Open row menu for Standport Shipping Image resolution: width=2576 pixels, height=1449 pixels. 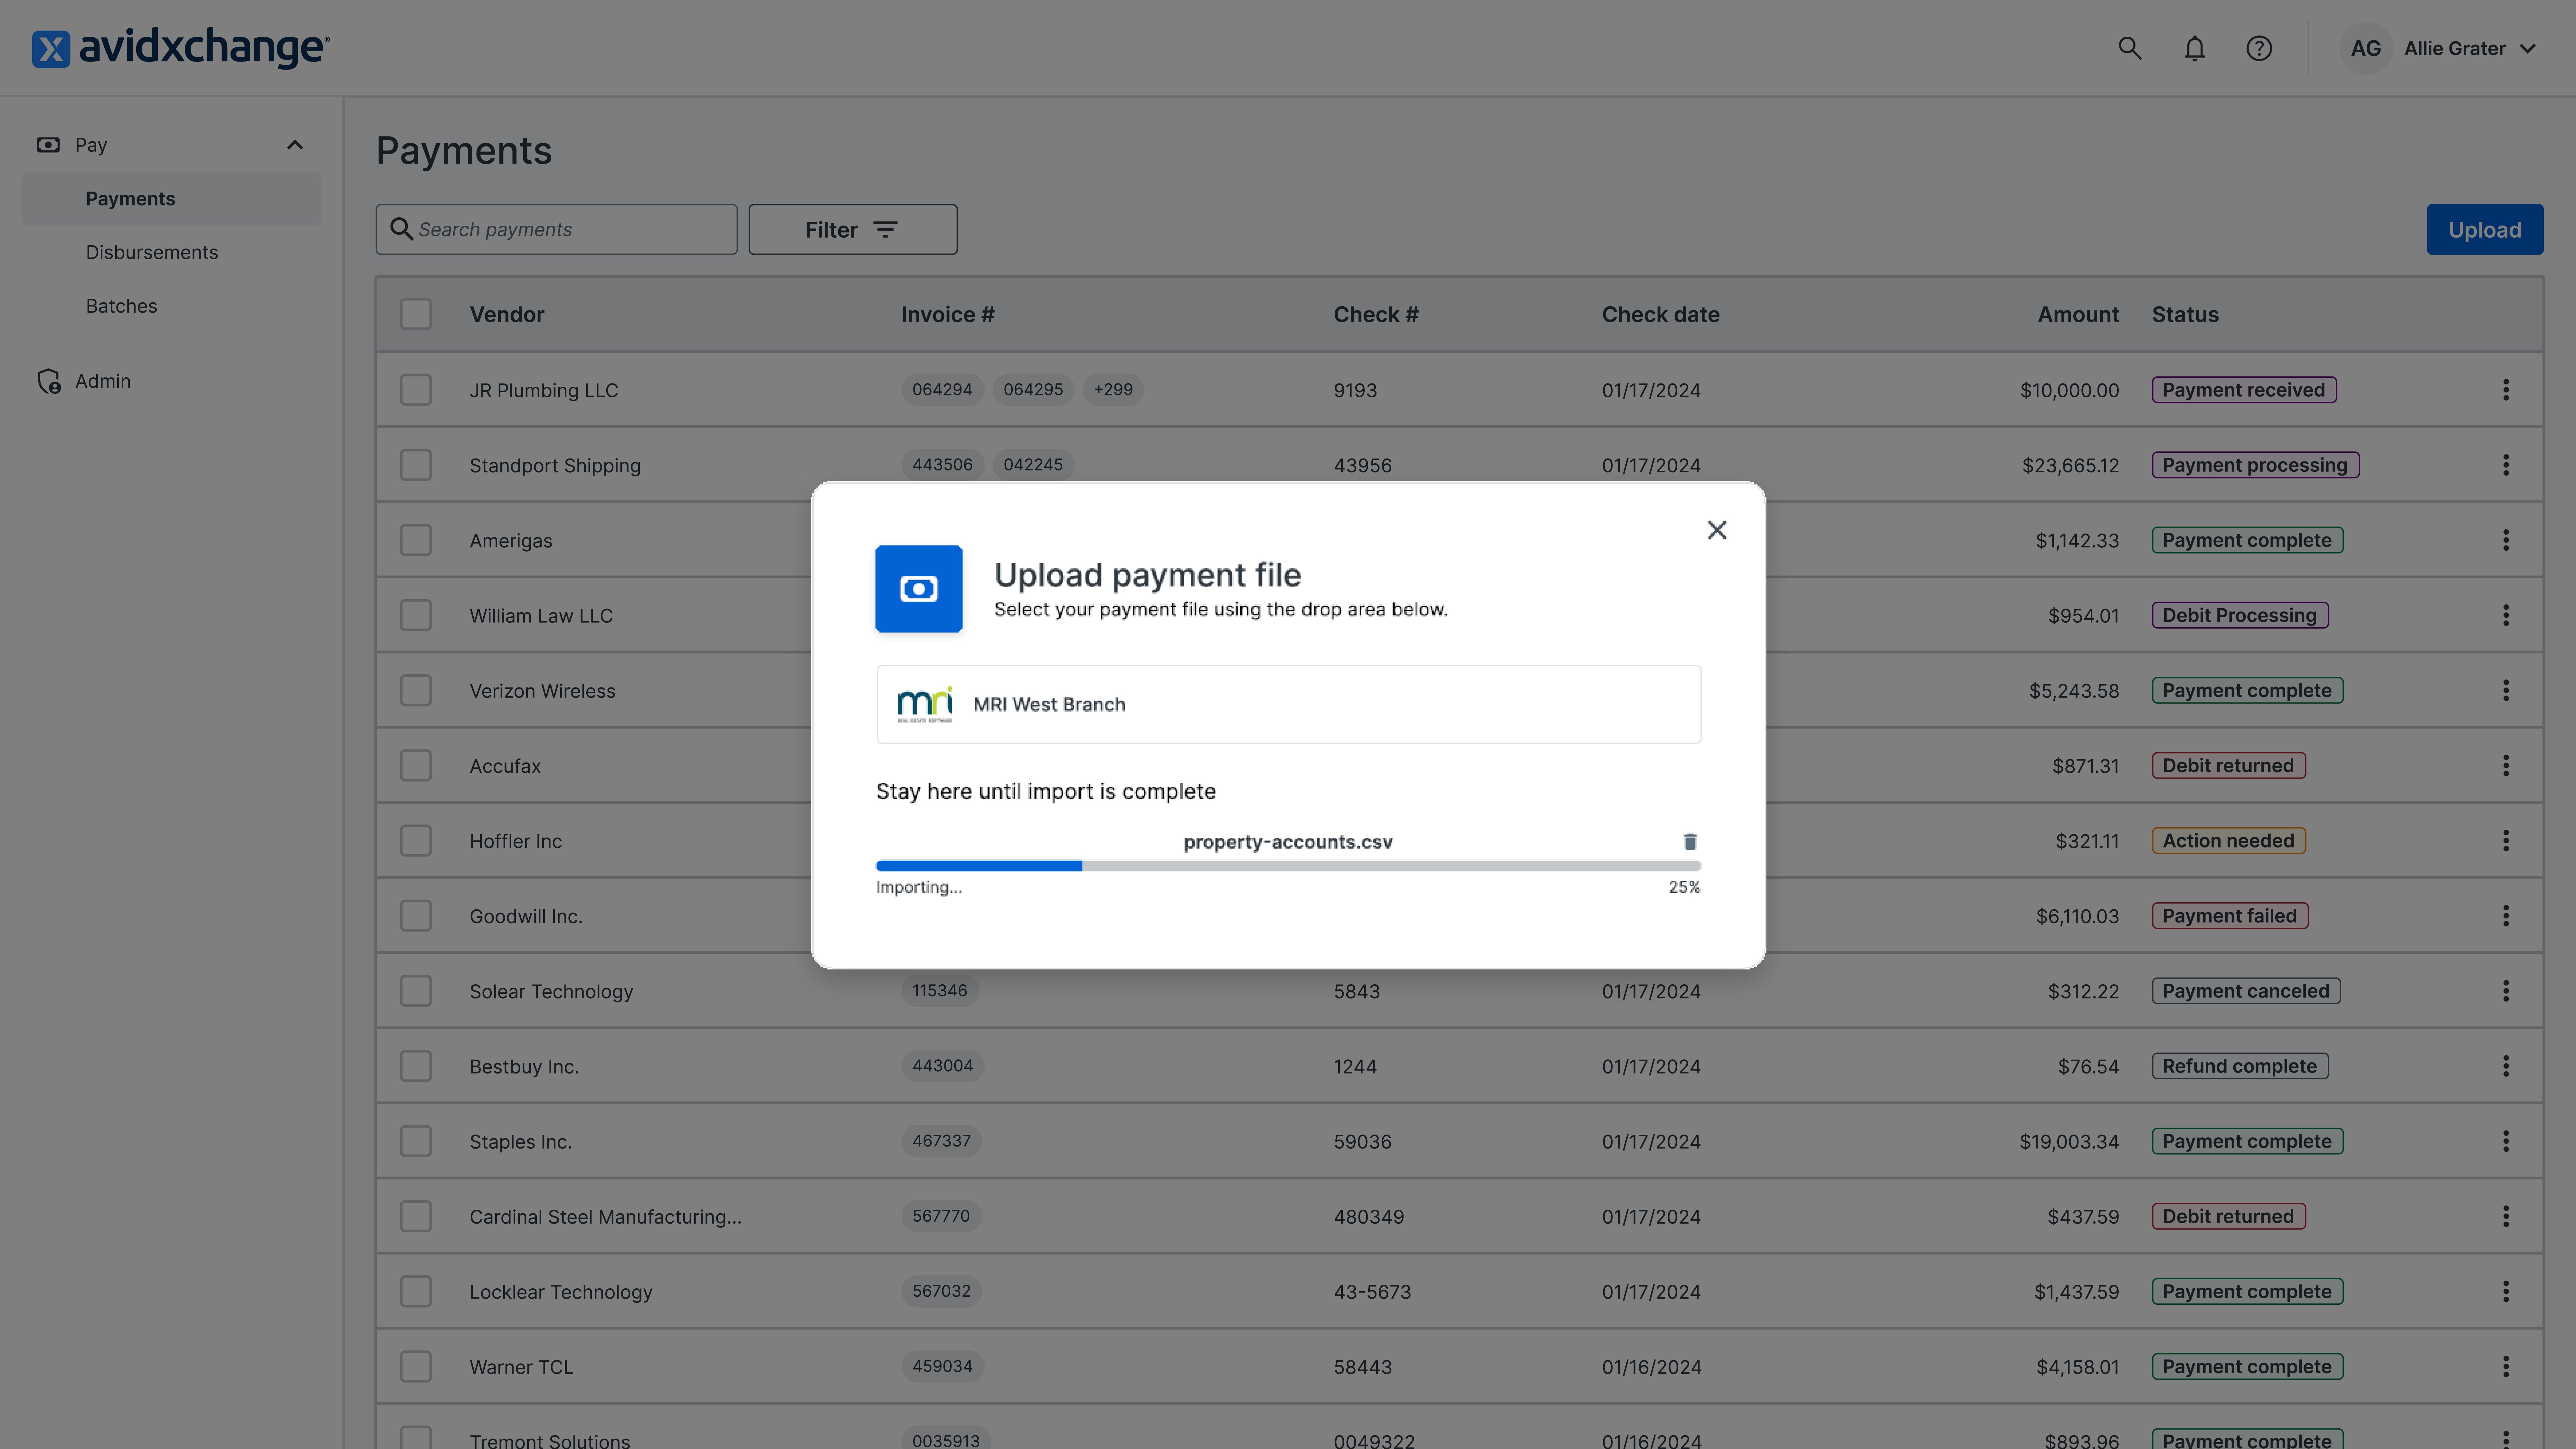[x=2506, y=465]
